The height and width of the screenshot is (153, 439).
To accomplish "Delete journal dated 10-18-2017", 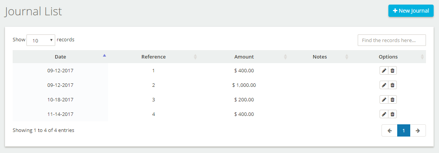I will click(393, 100).
